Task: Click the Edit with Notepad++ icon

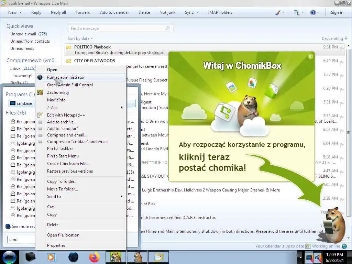Action: (40, 115)
